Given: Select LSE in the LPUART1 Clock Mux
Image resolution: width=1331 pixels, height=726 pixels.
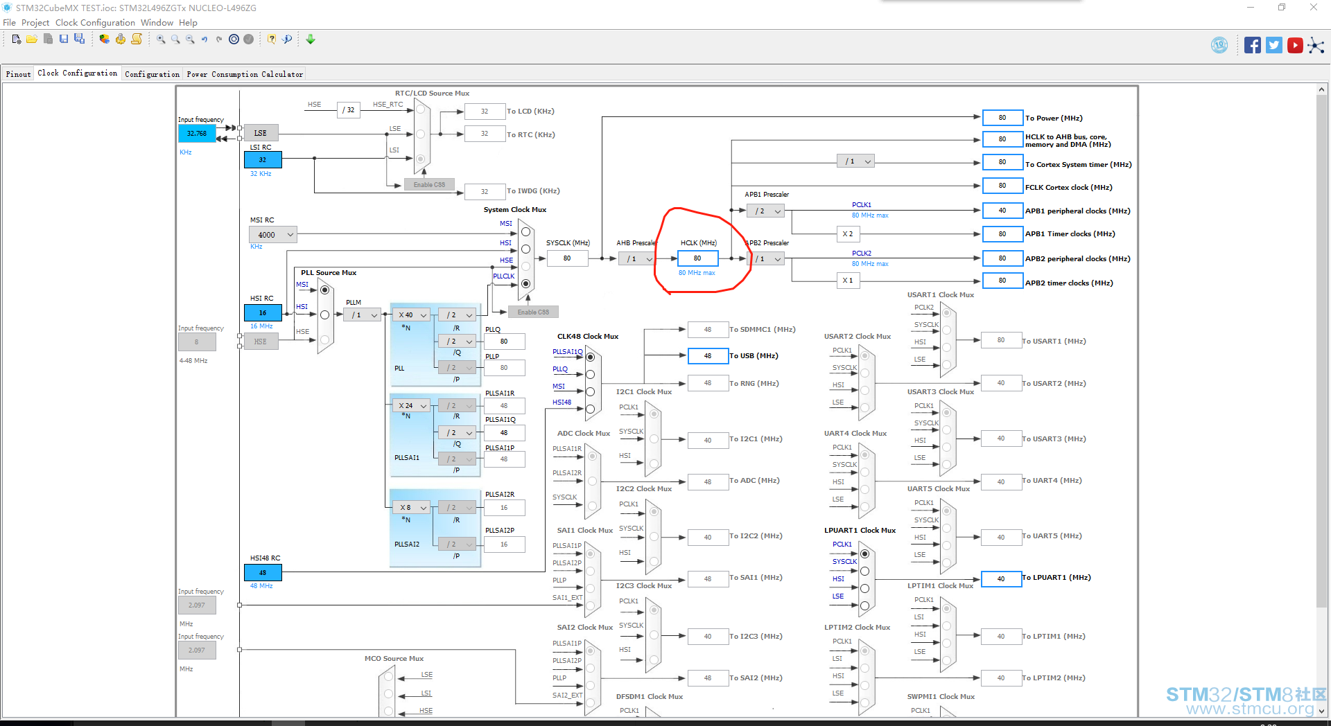Looking at the screenshot, I should point(864,606).
